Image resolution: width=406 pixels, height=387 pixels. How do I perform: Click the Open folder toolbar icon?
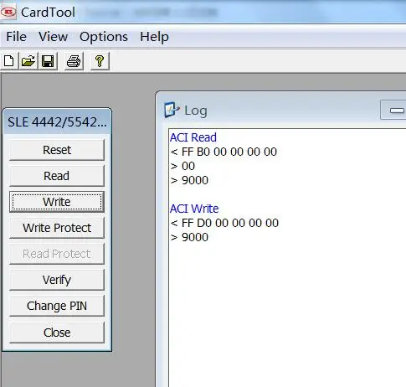(x=28, y=60)
